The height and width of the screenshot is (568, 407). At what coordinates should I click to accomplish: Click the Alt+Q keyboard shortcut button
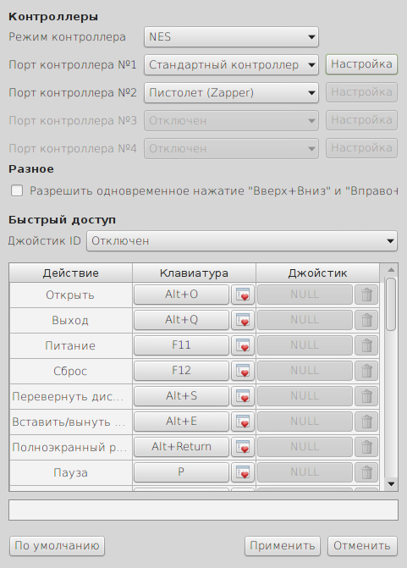point(181,320)
